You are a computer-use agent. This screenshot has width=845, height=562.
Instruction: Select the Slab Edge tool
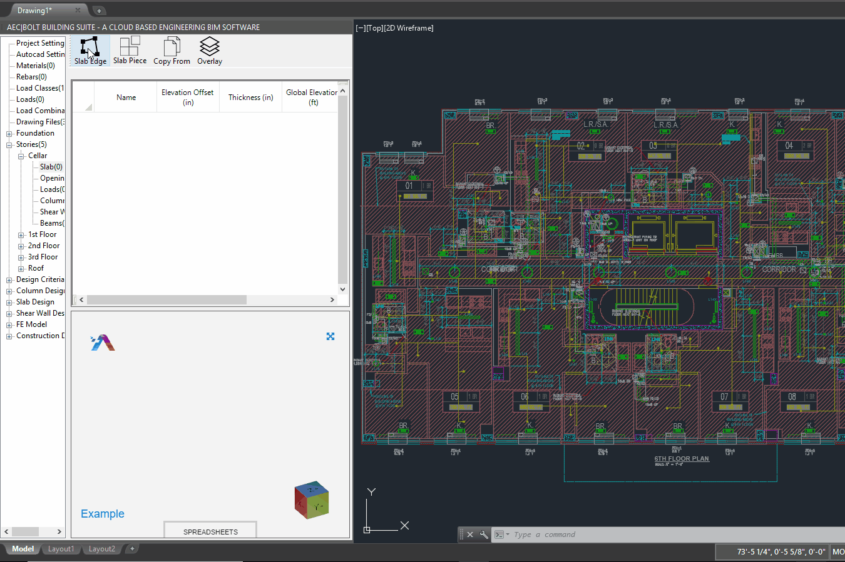(x=90, y=50)
